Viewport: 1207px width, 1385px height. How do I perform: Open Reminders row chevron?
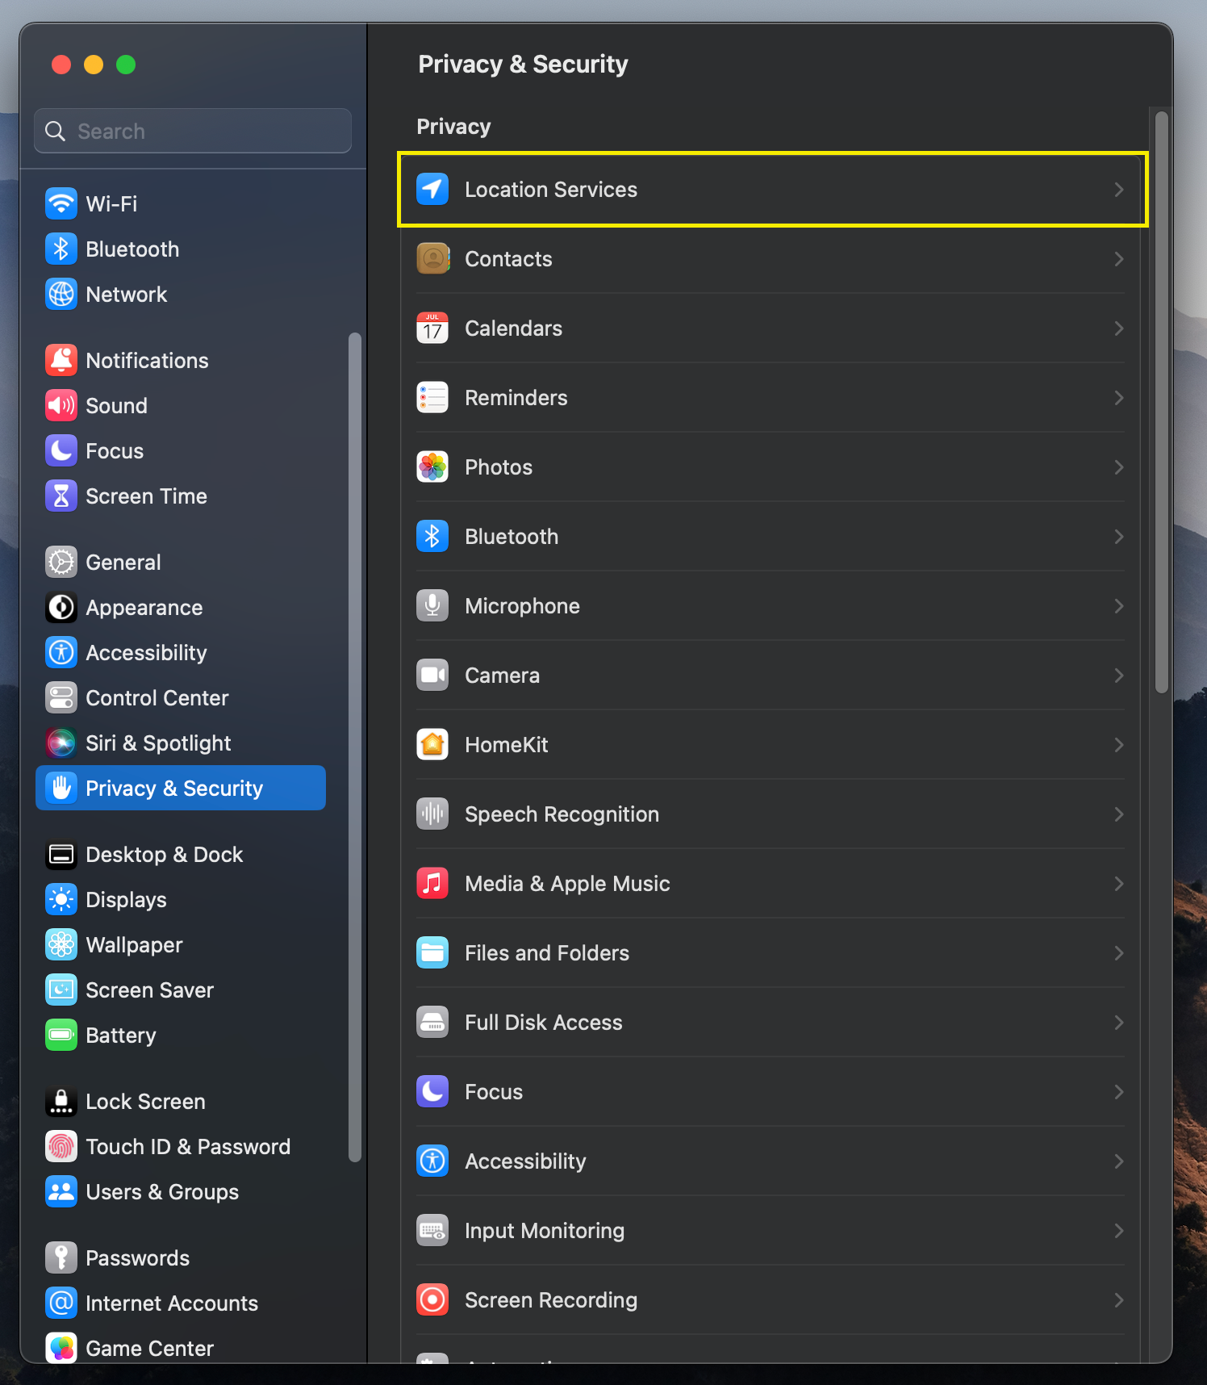click(1119, 397)
